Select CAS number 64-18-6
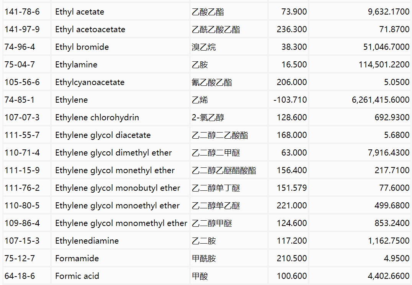The width and height of the screenshot is (412, 285). pos(20,276)
